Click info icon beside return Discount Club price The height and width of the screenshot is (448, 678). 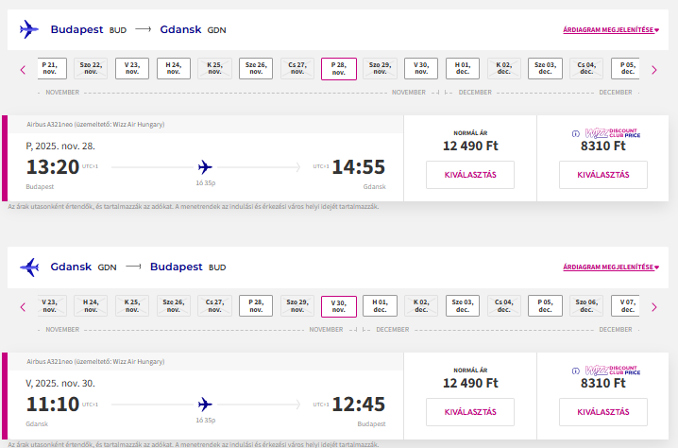pyautogui.click(x=576, y=370)
